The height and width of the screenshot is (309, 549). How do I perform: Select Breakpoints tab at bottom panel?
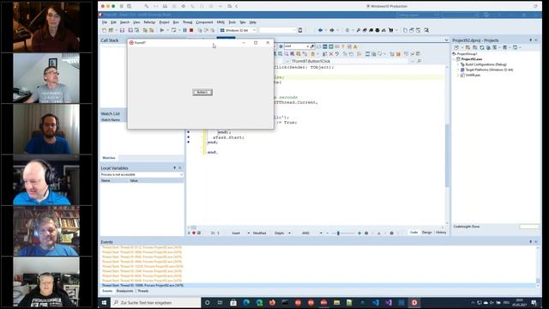(124, 291)
